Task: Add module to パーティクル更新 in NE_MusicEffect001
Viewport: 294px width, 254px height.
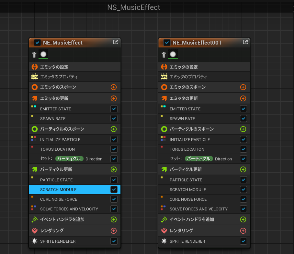Action: [x=243, y=169]
